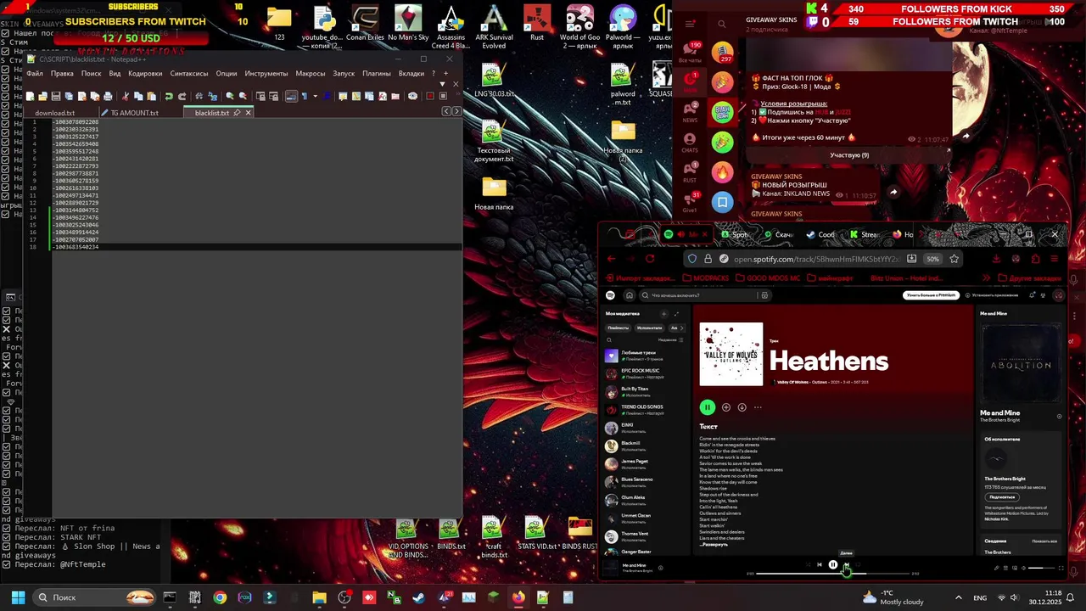The image size is (1086, 611).
Task: Open the CHATS folder in Telegram sidebar
Action: (x=690, y=142)
